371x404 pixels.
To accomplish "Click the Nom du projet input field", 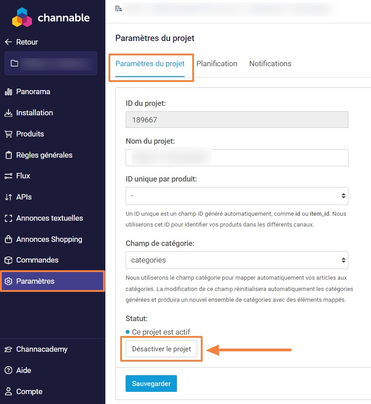I will (x=237, y=158).
